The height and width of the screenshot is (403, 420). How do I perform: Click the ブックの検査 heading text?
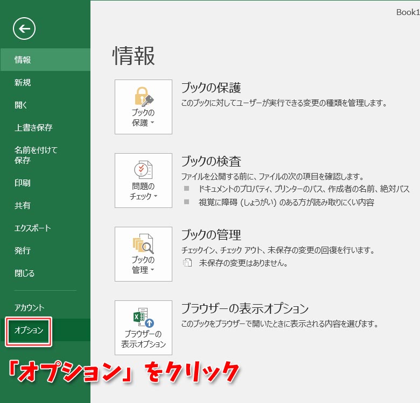click(x=211, y=161)
